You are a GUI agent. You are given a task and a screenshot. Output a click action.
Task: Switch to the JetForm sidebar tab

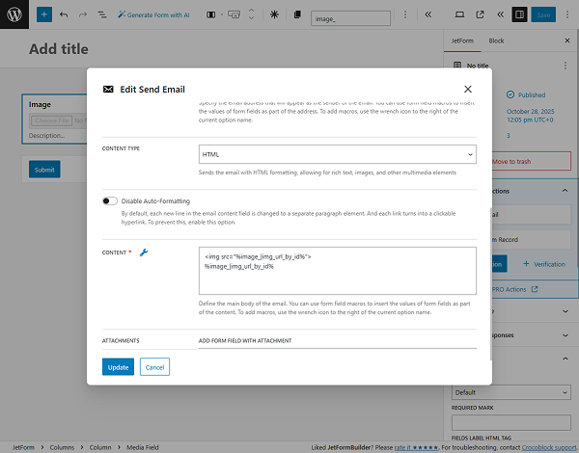[462, 40]
